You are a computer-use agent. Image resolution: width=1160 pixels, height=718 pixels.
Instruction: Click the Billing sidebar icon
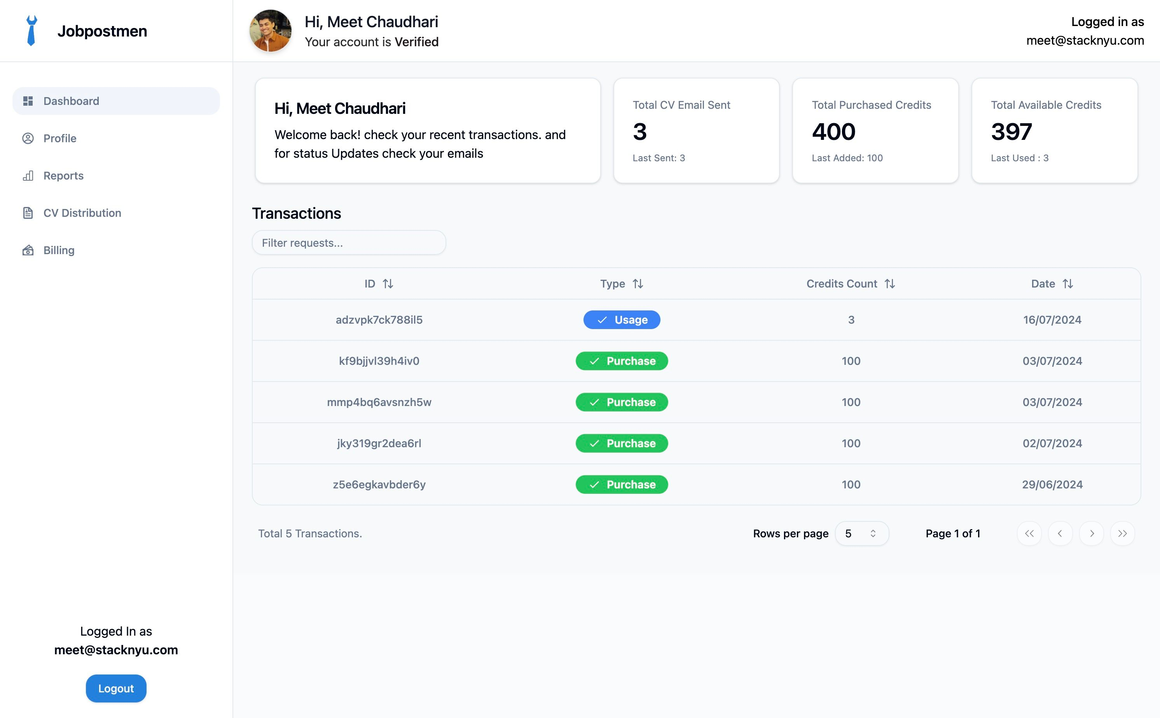pos(28,249)
